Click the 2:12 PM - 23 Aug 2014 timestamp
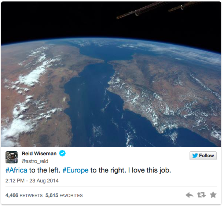The height and width of the screenshot is (207, 224). (x=32, y=181)
